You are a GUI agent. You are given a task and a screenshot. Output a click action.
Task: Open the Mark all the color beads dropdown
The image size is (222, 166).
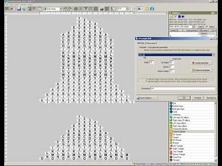[193, 27]
